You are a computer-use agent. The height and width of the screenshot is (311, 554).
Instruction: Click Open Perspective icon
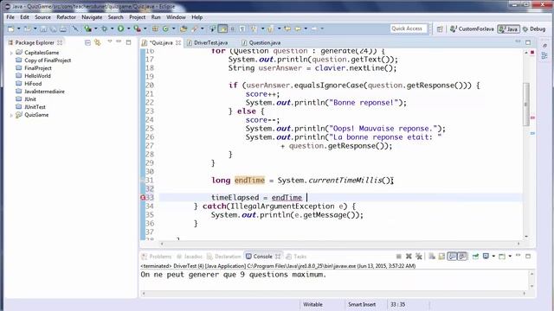(x=440, y=29)
